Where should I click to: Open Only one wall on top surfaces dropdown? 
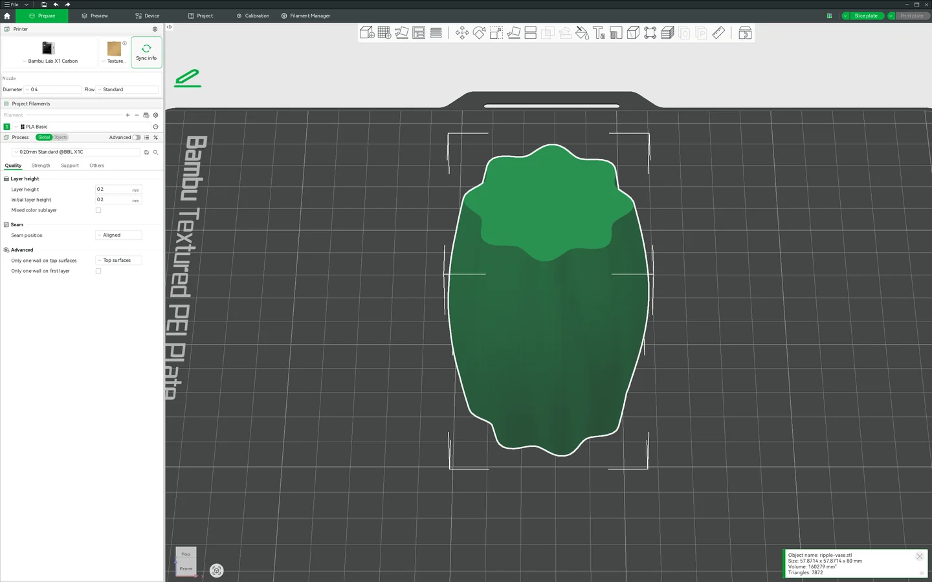point(118,261)
